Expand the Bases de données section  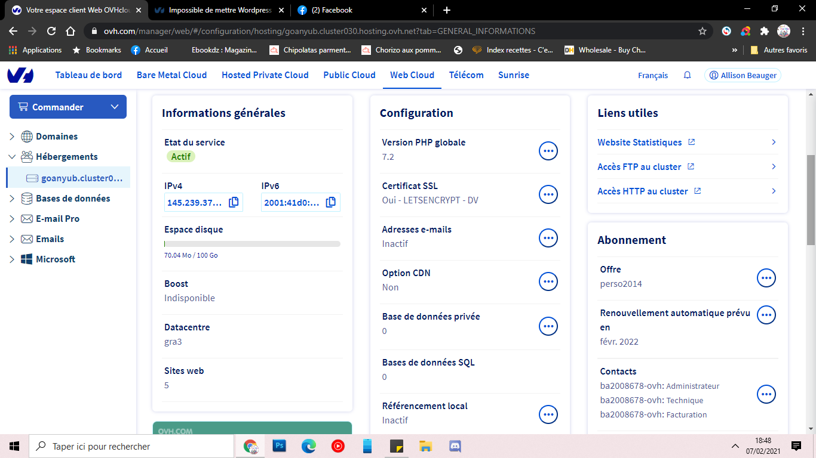click(x=12, y=199)
